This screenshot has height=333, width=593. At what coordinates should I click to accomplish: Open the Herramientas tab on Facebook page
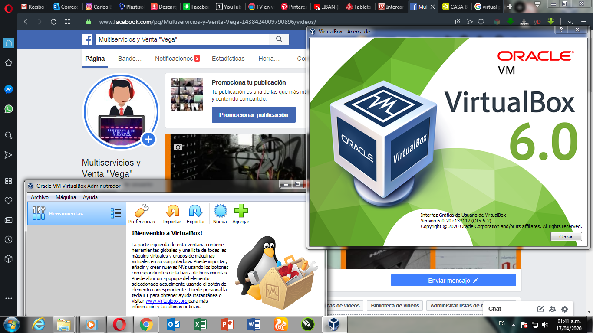click(269, 59)
